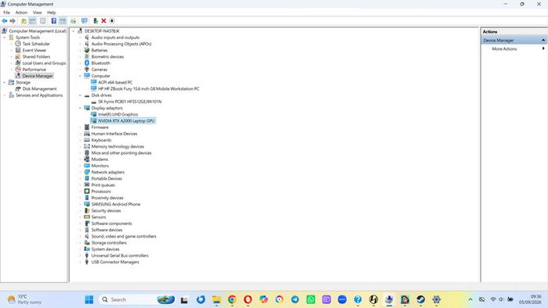548x308 pixels.
Task: Select Audio inputs and outputs category
Action: pos(115,38)
